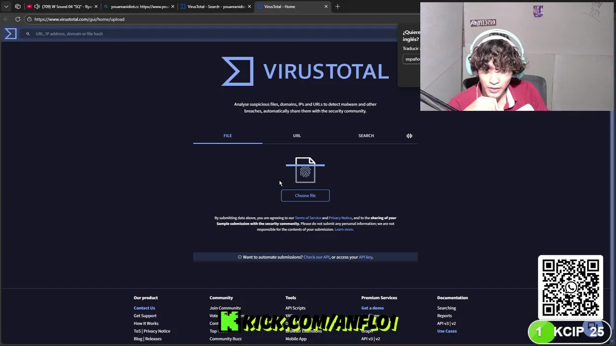Click the speaker icon on the YouTube tab
This screenshot has width=616, height=346.
[37, 7]
